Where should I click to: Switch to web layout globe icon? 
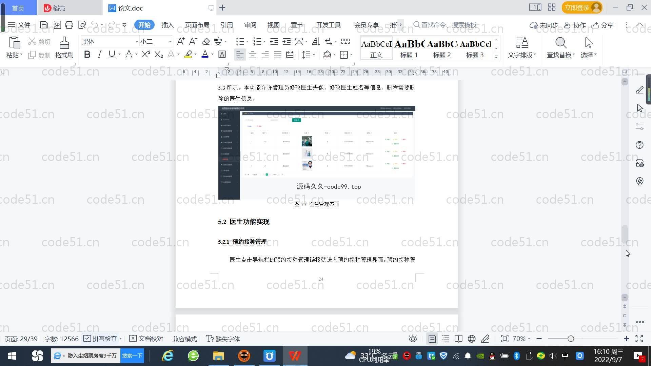tap(472, 339)
